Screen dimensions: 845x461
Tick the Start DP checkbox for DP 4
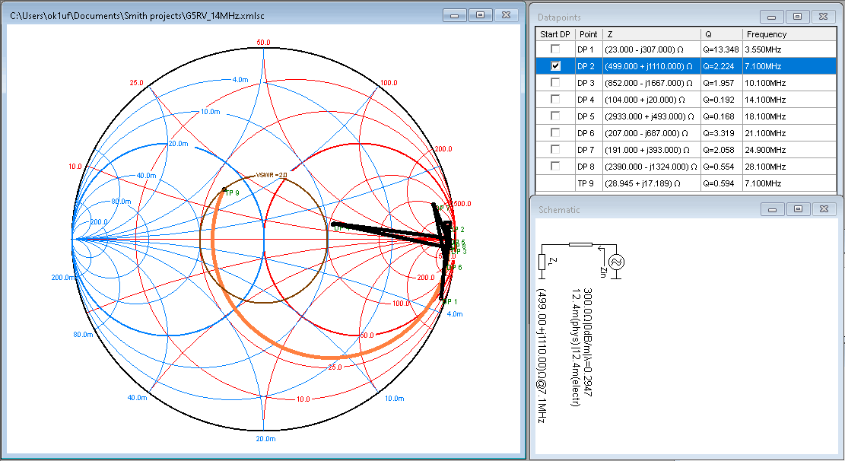click(x=555, y=100)
